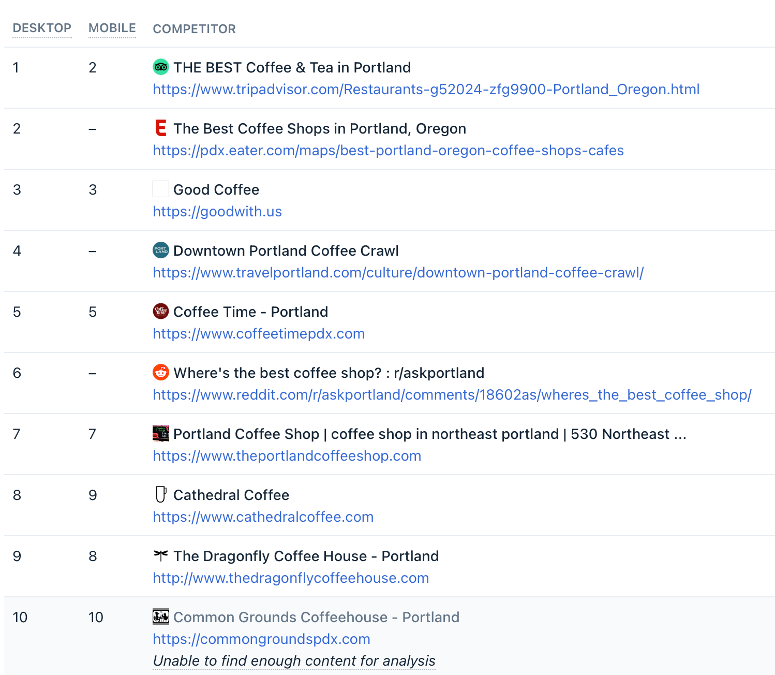Screen dimensions: 775x675
Task: Open the travelportland.com coffee crawl link
Action: coord(398,273)
